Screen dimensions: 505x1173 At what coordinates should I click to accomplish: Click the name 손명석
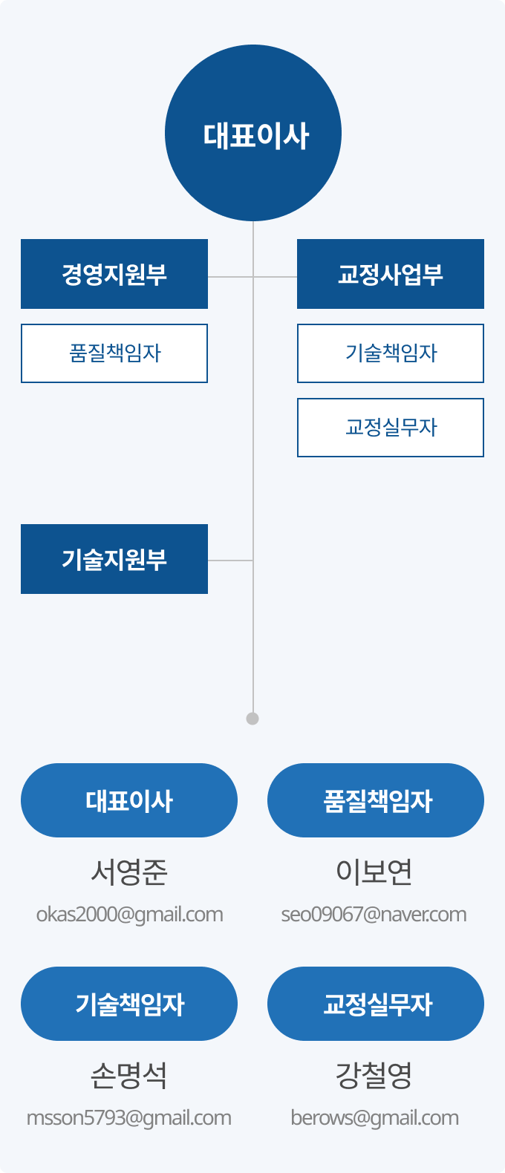(x=129, y=1075)
